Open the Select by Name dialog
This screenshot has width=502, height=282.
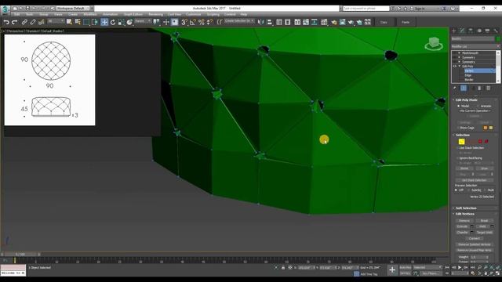[x=78, y=22]
